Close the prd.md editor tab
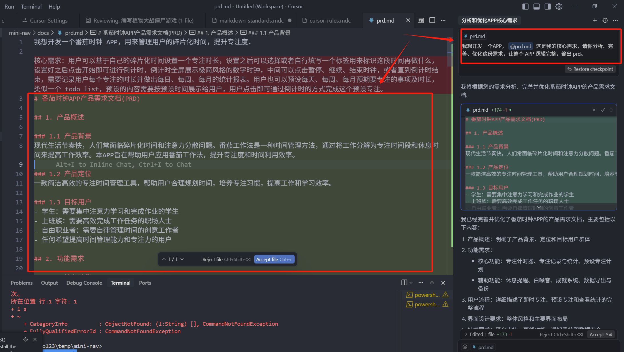Image resolution: width=624 pixels, height=352 pixels. [408, 20]
